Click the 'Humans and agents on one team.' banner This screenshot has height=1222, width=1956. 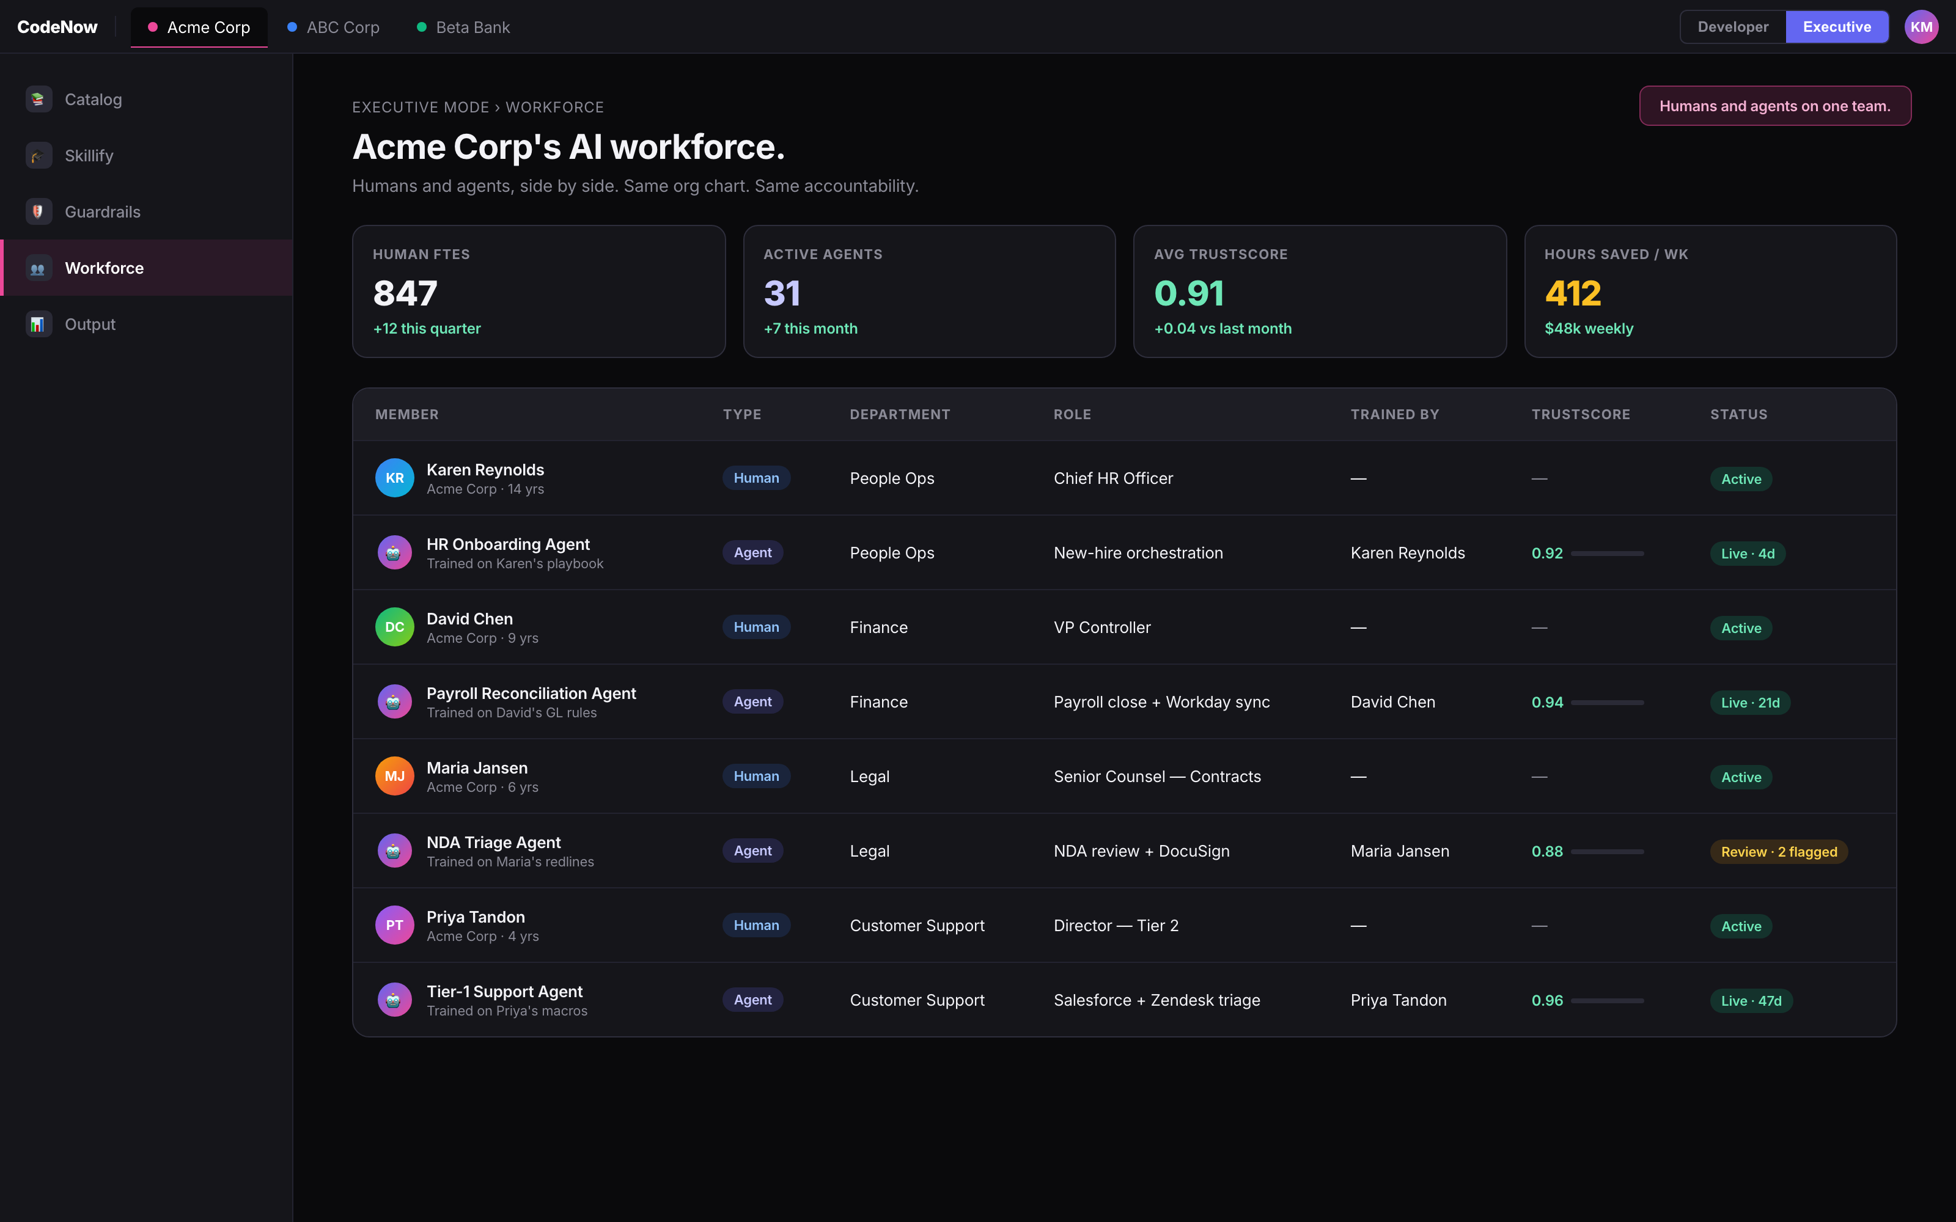click(1775, 106)
